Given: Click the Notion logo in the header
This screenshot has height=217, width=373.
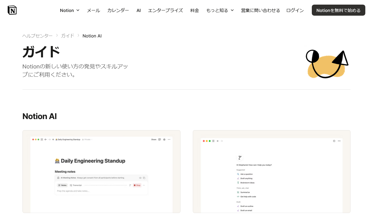Looking at the screenshot, I should click(12, 10).
